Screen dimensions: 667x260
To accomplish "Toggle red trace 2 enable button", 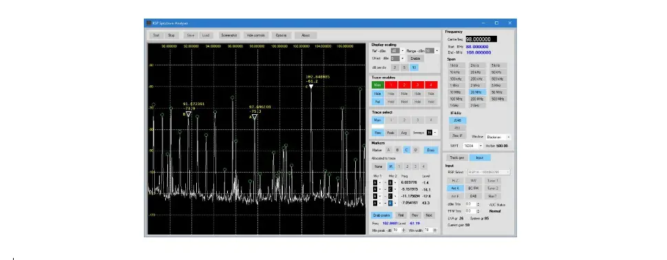I will point(404,85).
